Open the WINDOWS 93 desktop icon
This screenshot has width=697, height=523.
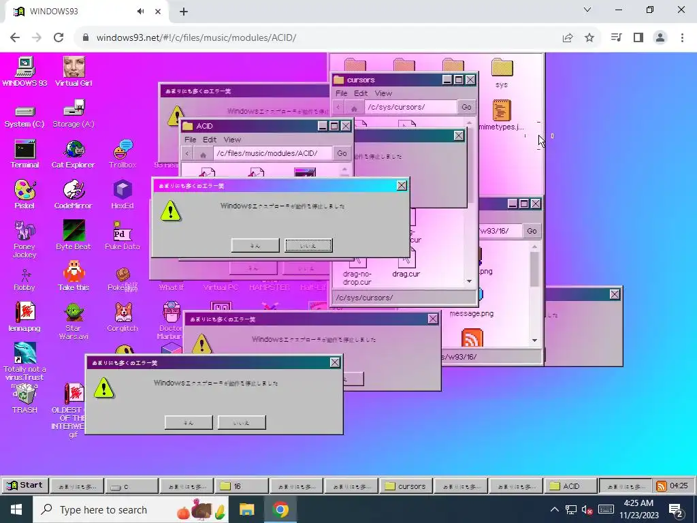click(25, 71)
